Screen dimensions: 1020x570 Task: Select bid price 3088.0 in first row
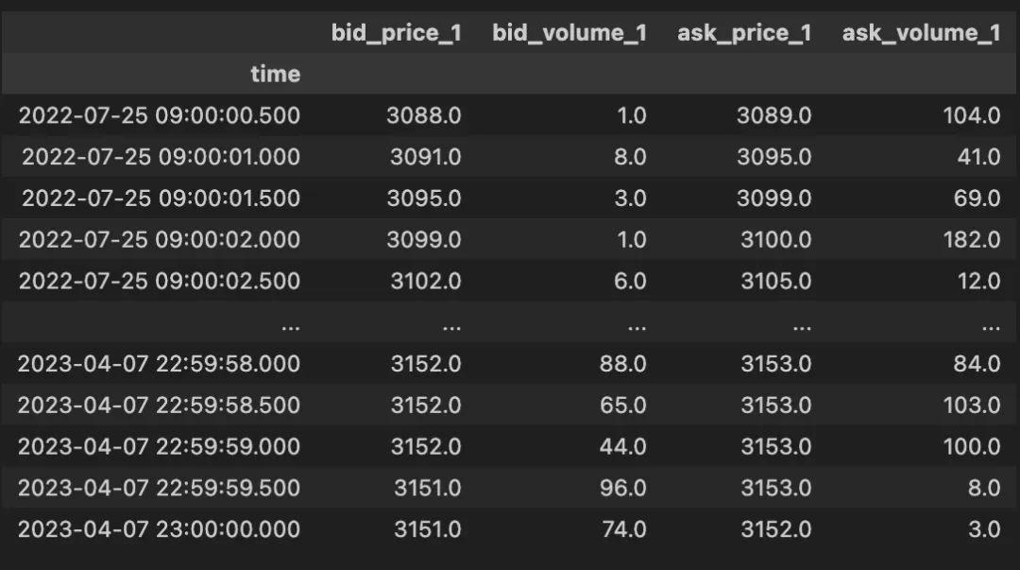point(424,115)
